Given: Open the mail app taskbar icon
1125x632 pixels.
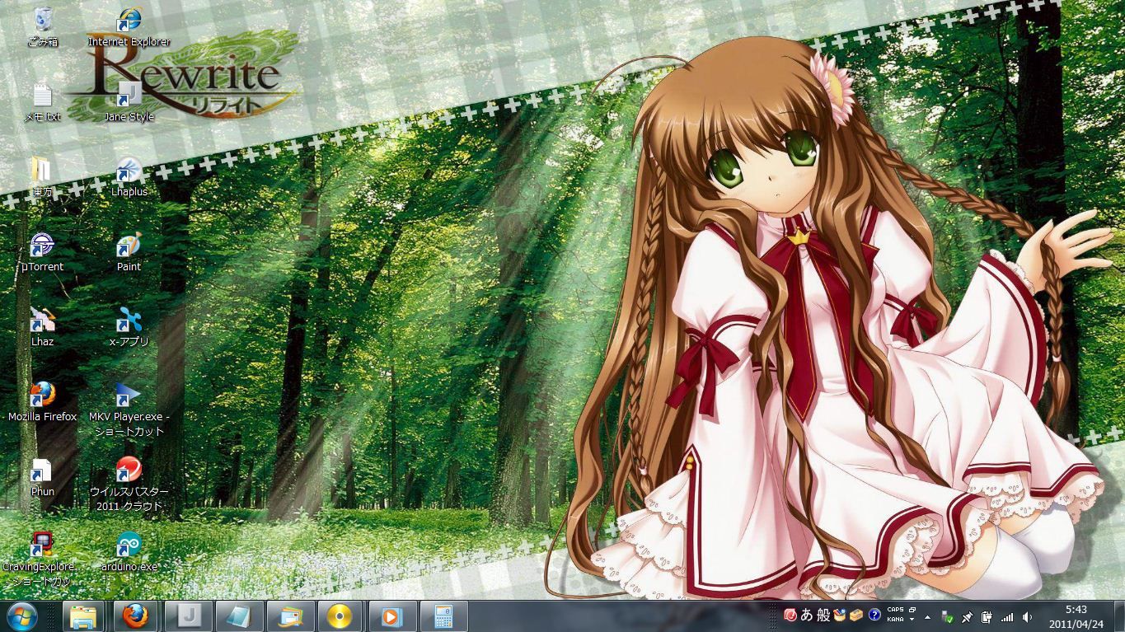Looking at the screenshot, I should click(x=291, y=616).
